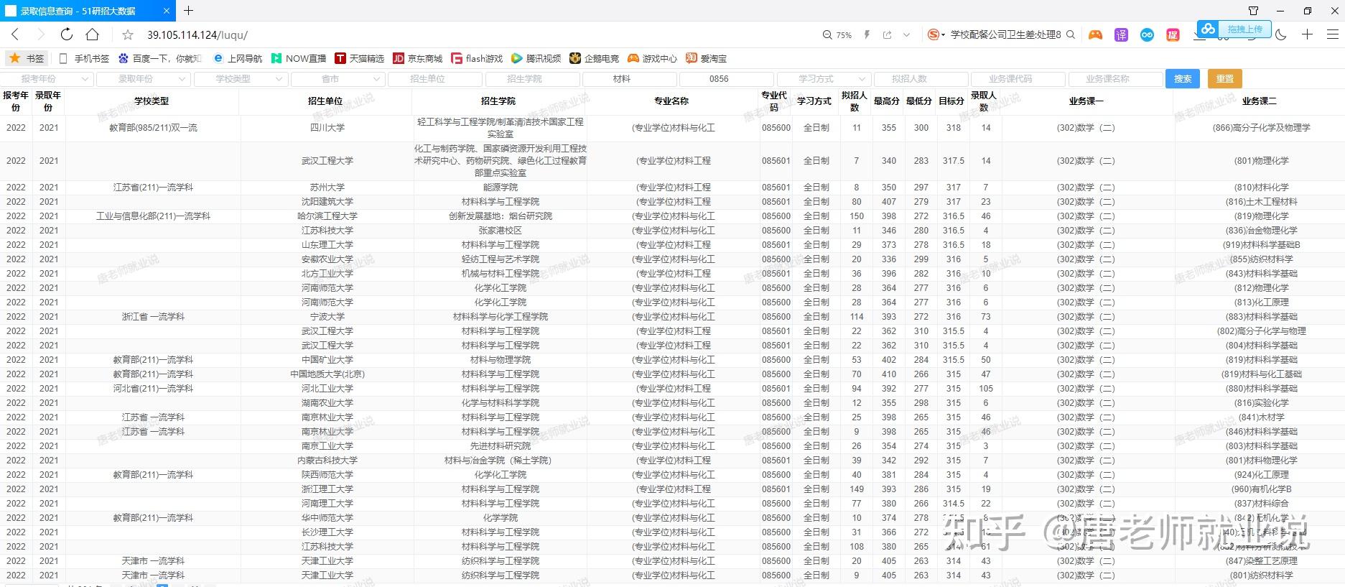Click the 中国地质大学(北京) cell
1345x587 pixels.
pyautogui.click(x=327, y=374)
